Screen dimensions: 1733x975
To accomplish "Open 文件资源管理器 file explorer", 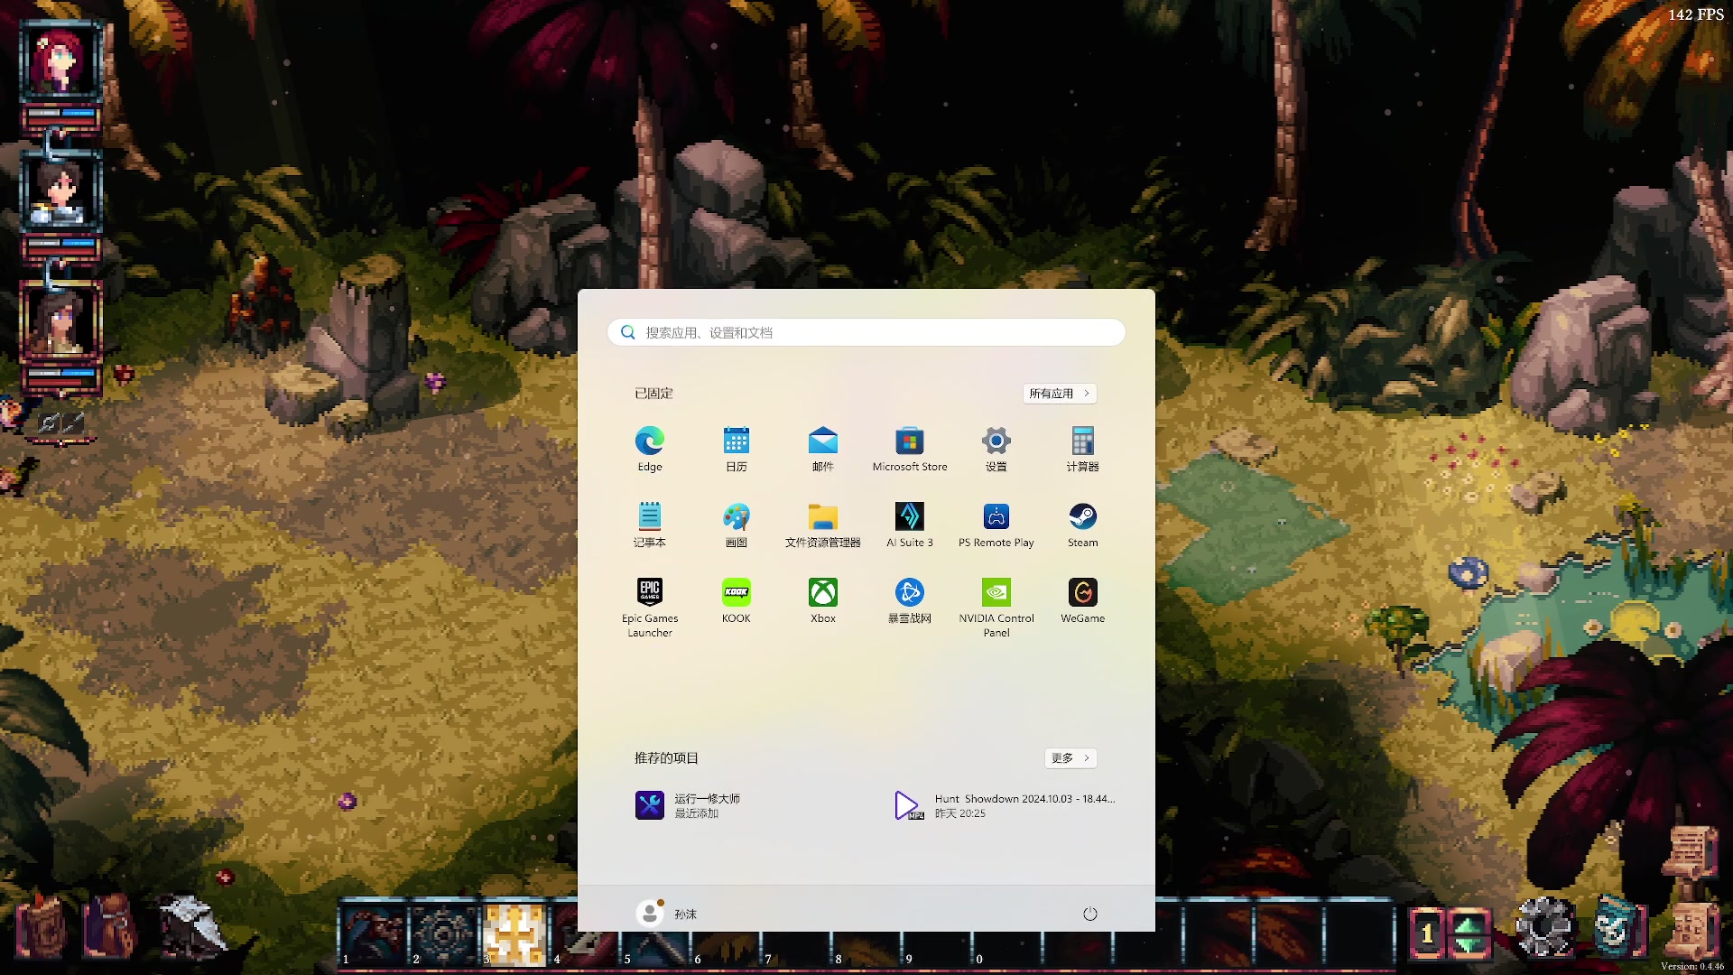I will [823, 525].
